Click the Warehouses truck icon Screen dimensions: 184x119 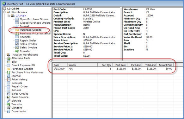(x=9, y=12)
